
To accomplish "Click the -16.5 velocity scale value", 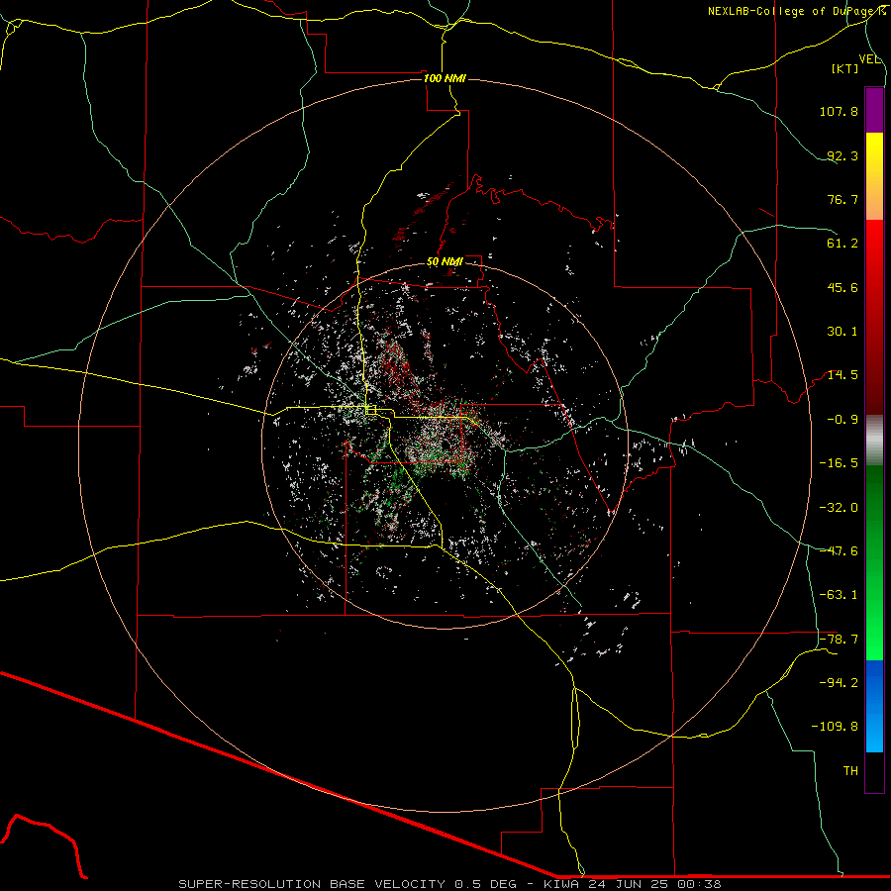I will pos(839,463).
